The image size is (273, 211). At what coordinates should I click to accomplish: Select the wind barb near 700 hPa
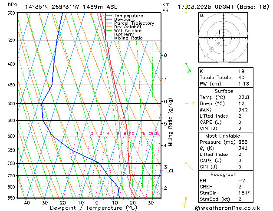coord(187,165)
